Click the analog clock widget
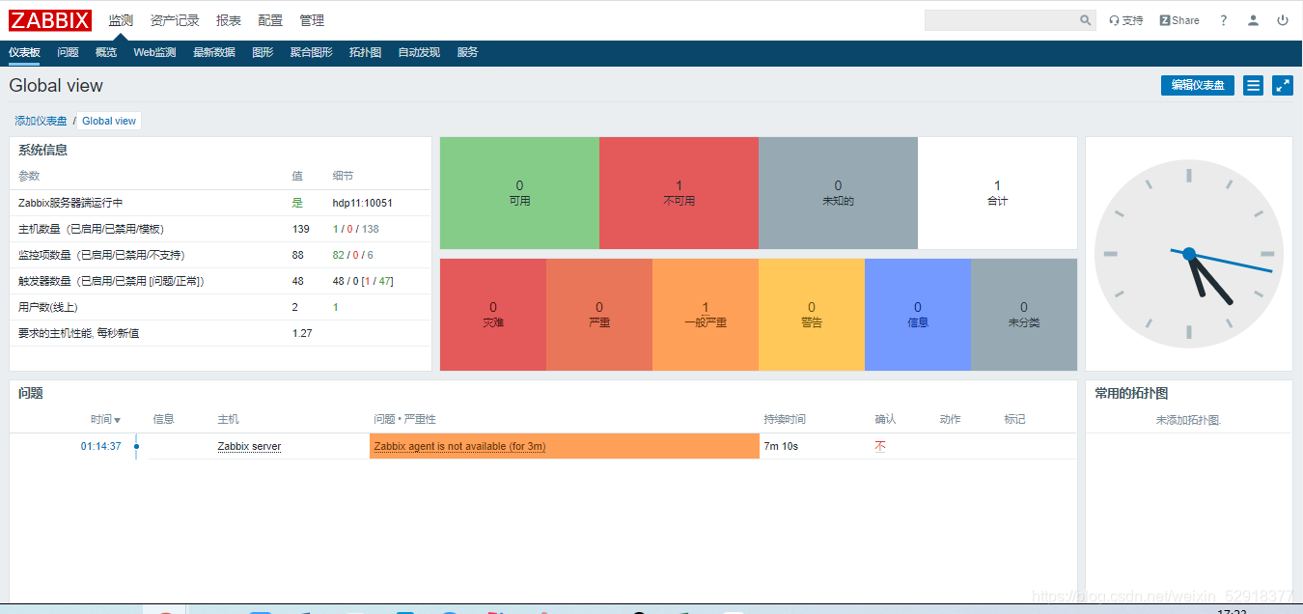Viewport: 1303px width, 614px height. pos(1189,254)
